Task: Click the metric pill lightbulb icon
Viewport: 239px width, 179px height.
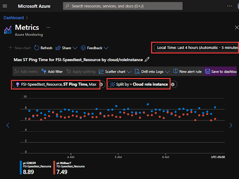Action: 18,84
